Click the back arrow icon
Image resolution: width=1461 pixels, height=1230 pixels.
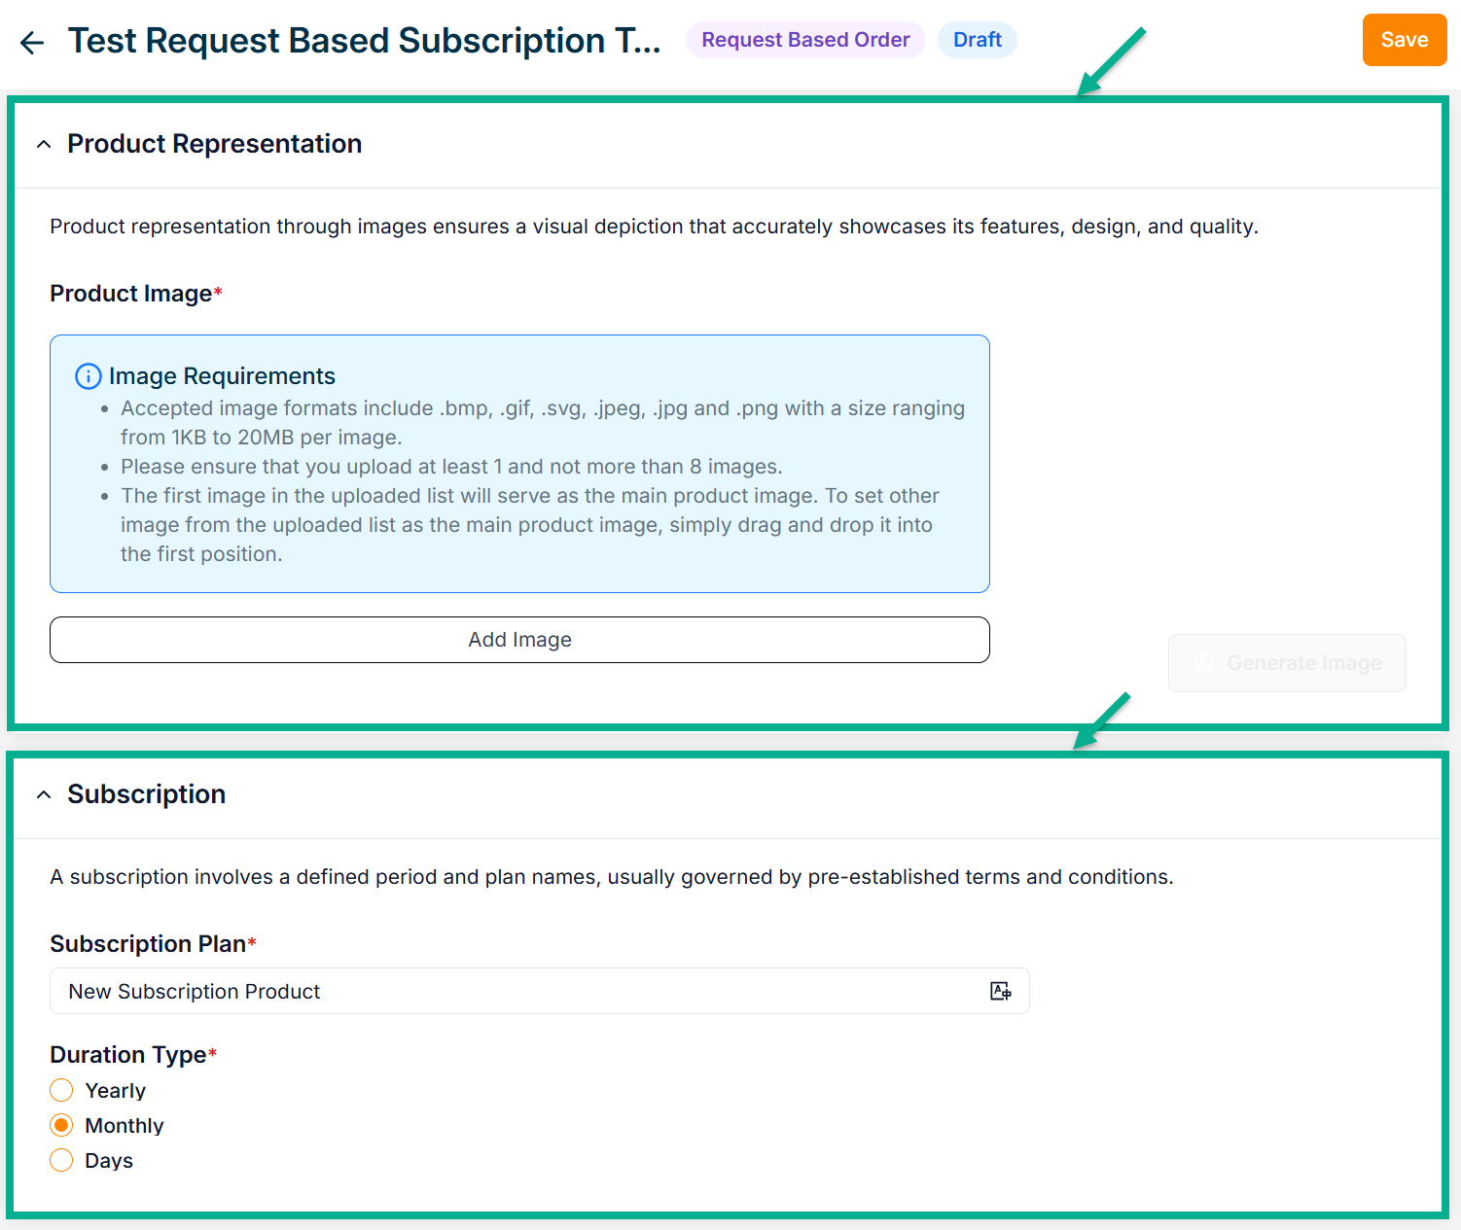pyautogui.click(x=32, y=42)
